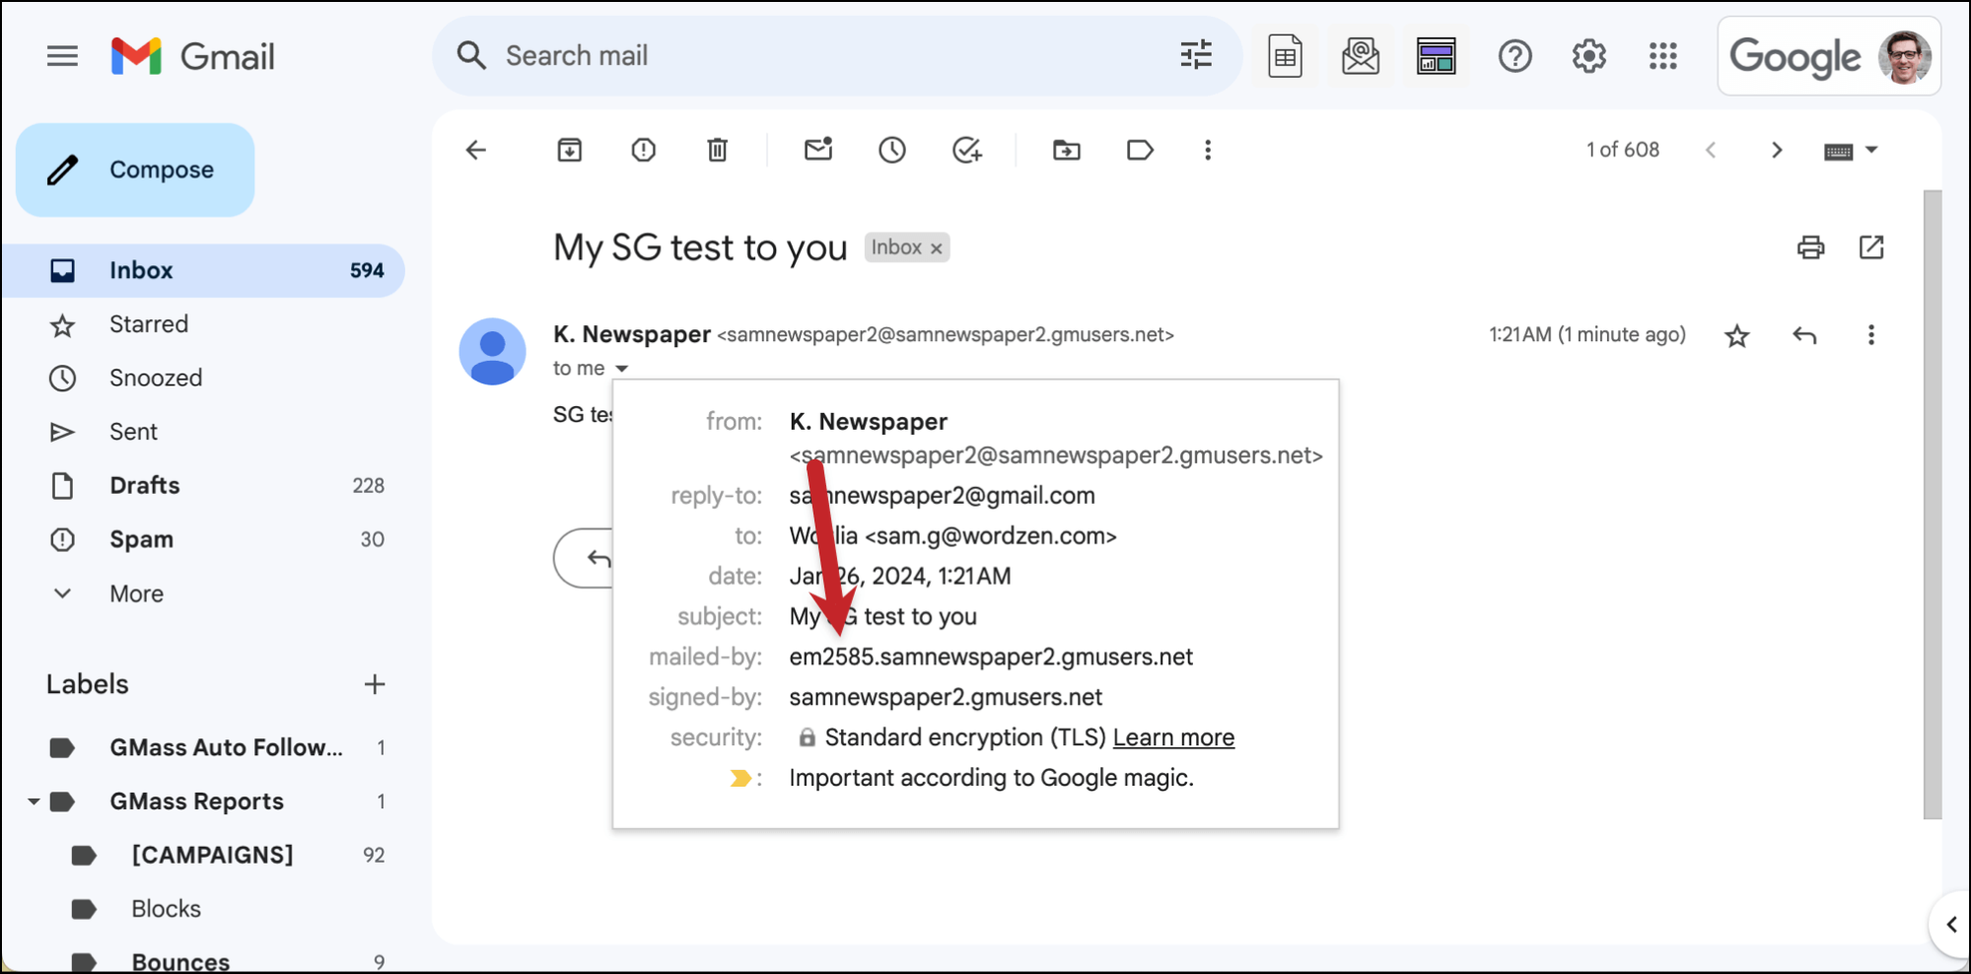
Task: Open the [CAMPAIGNS] label
Action: [212, 855]
